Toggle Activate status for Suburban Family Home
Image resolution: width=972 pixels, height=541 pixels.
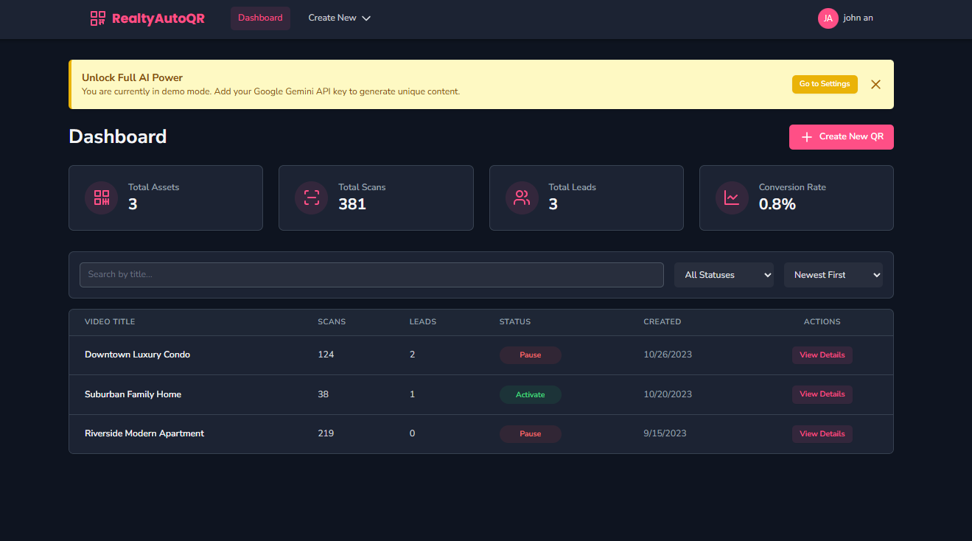[x=531, y=395]
